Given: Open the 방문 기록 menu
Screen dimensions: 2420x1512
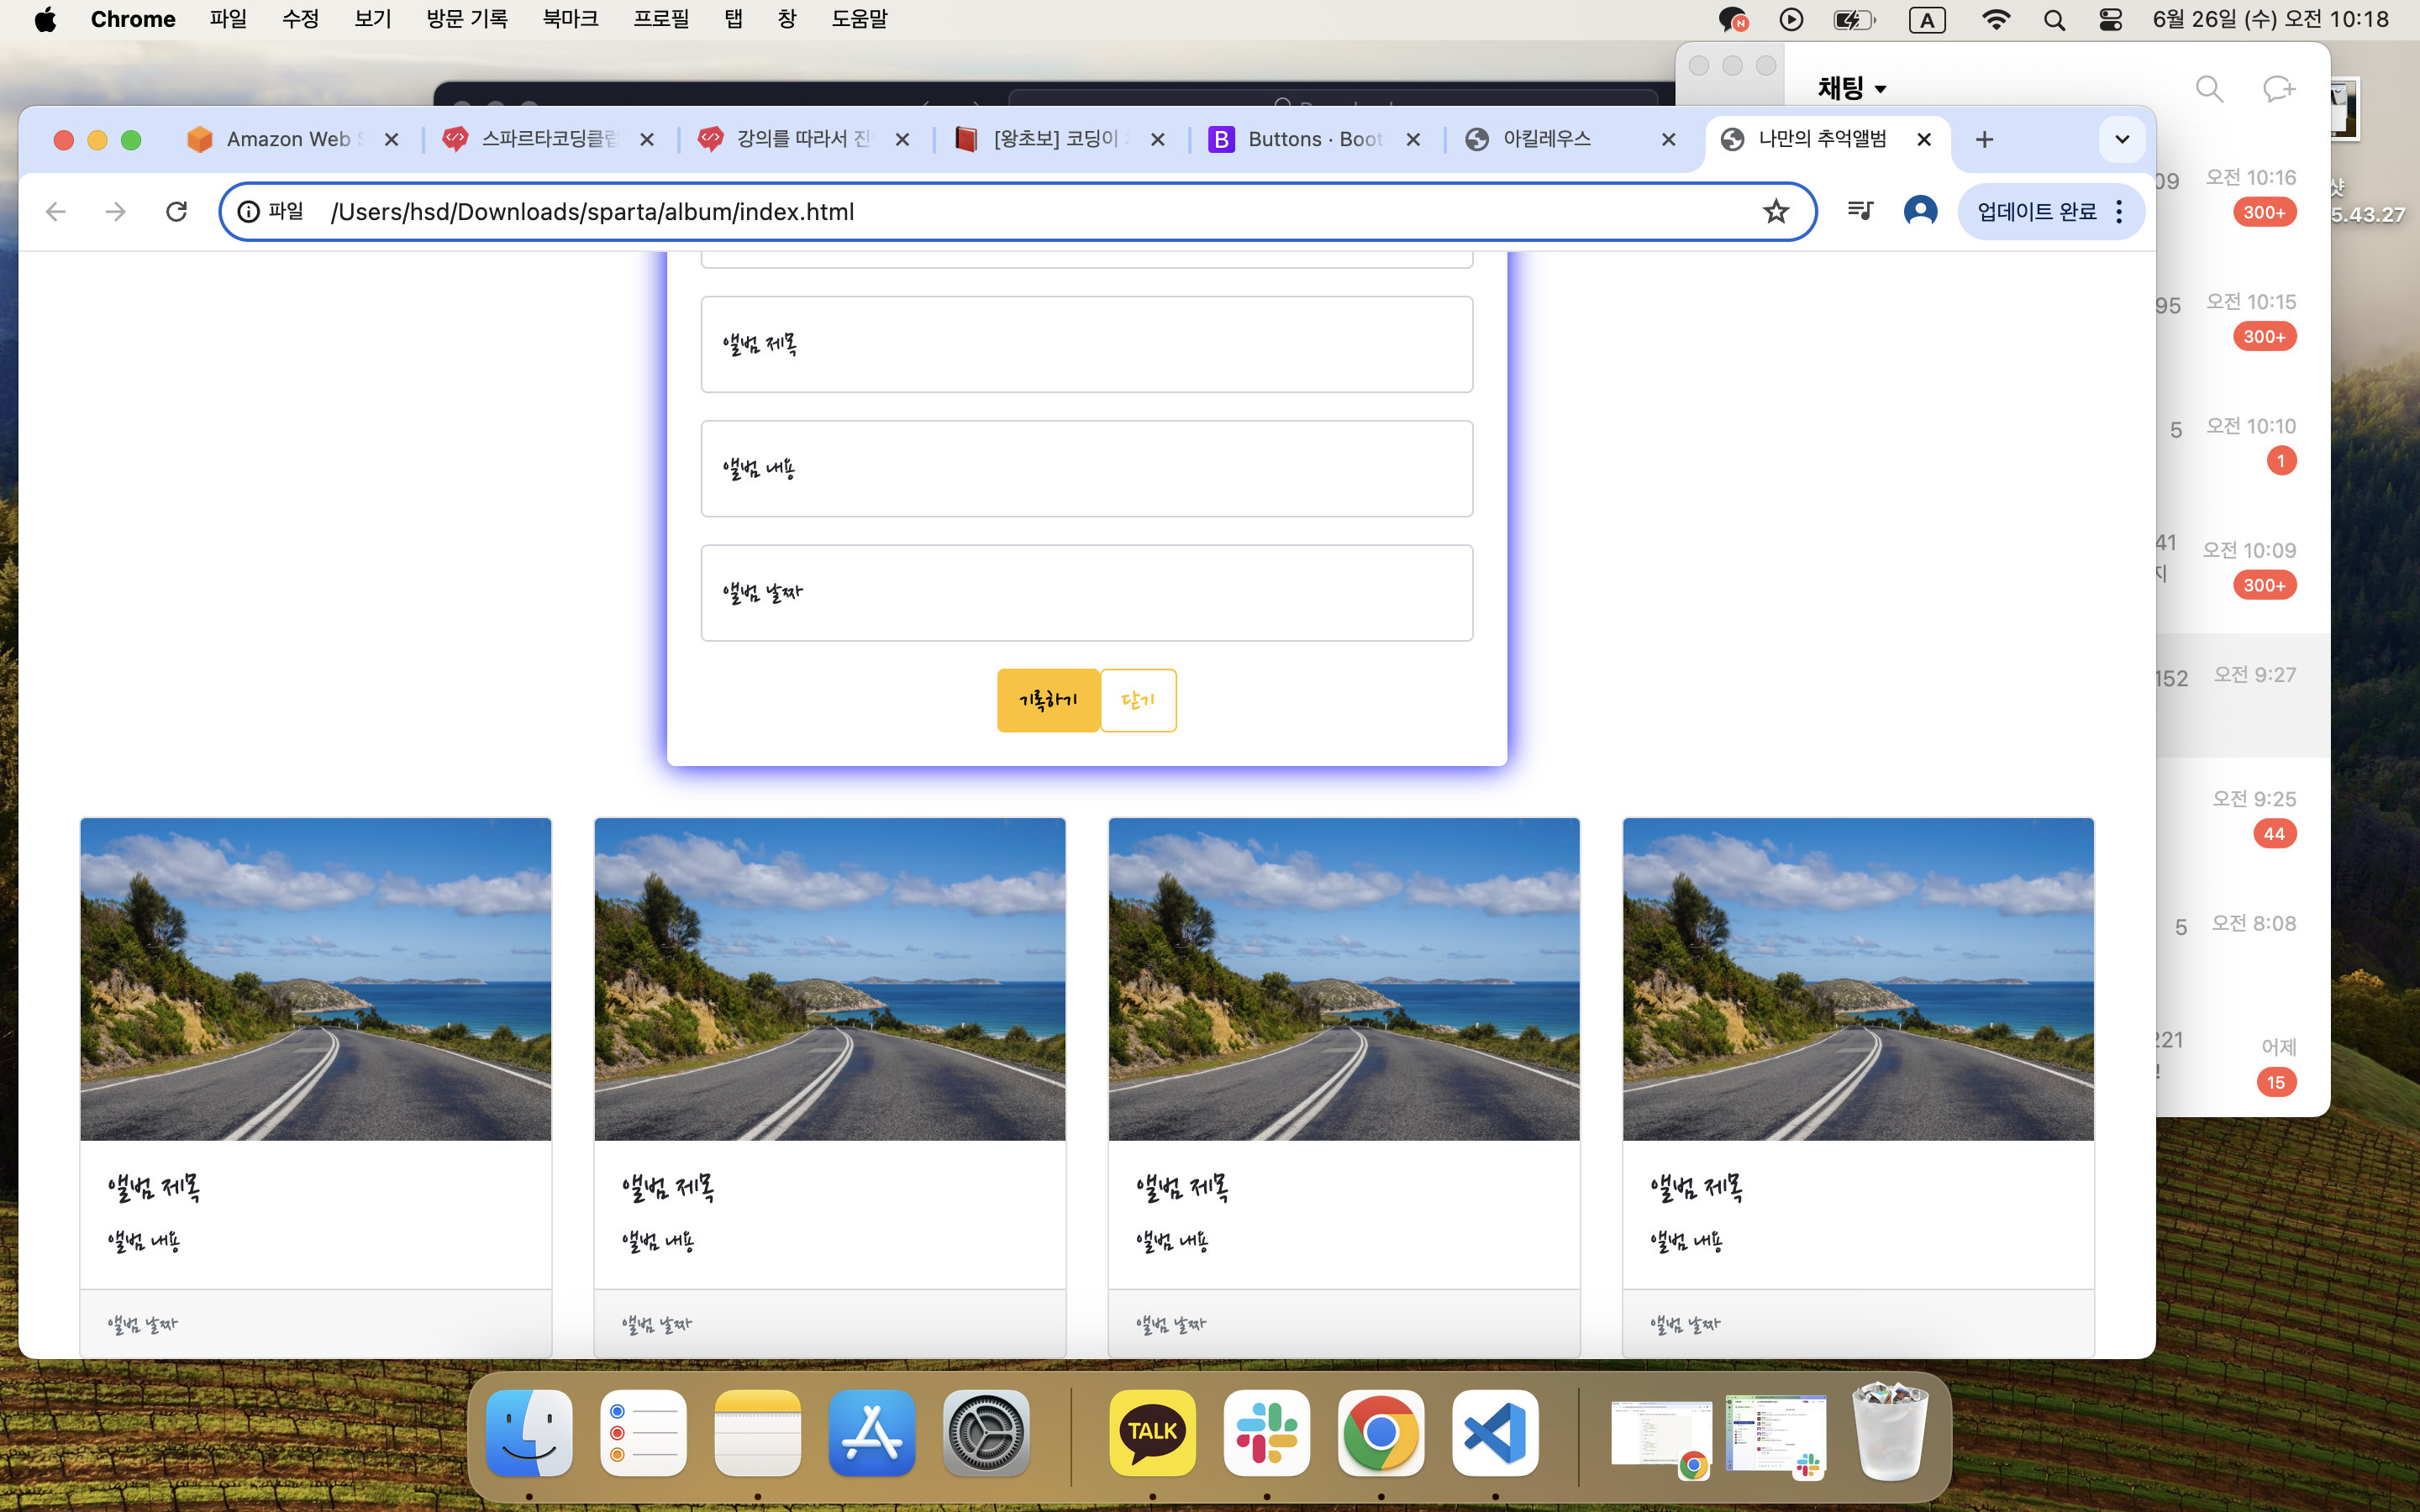Looking at the screenshot, I should click(467, 20).
